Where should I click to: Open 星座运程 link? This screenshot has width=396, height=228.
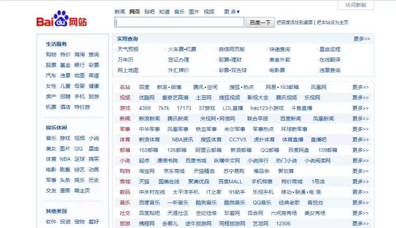[x=330, y=49]
